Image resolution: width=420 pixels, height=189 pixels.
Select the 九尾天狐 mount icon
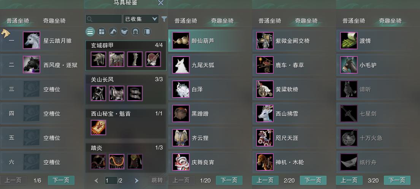pyautogui.click(x=181, y=65)
